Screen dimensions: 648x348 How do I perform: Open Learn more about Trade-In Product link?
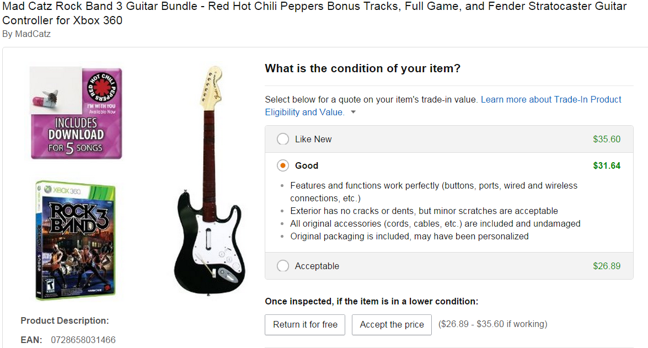pyautogui.click(x=551, y=100)
